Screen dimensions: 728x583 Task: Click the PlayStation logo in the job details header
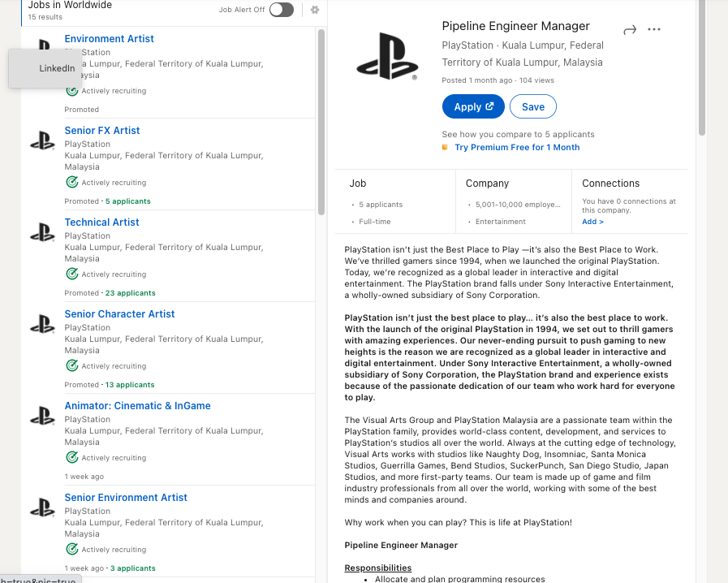[x=387, y=57]
